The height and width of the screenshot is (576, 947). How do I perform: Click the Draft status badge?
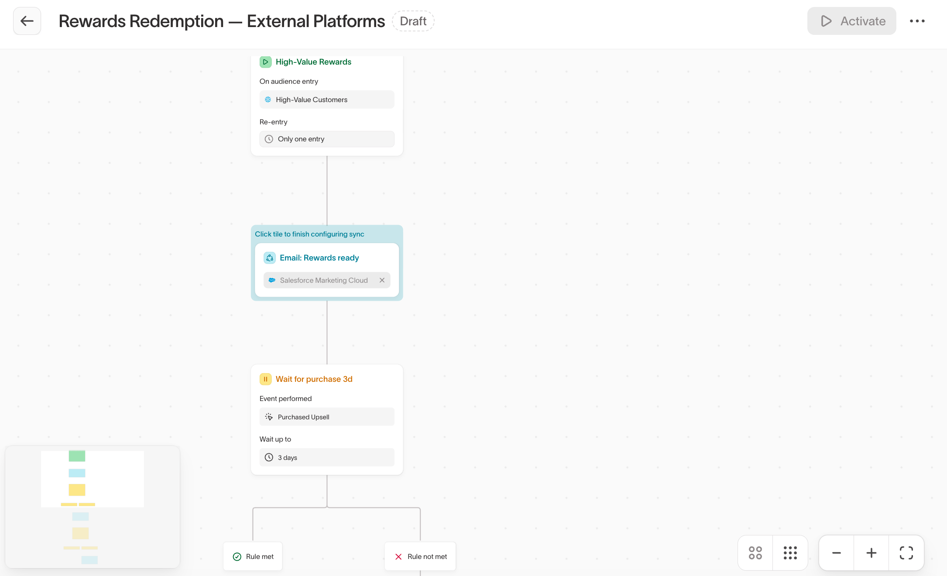coord(413,21)
